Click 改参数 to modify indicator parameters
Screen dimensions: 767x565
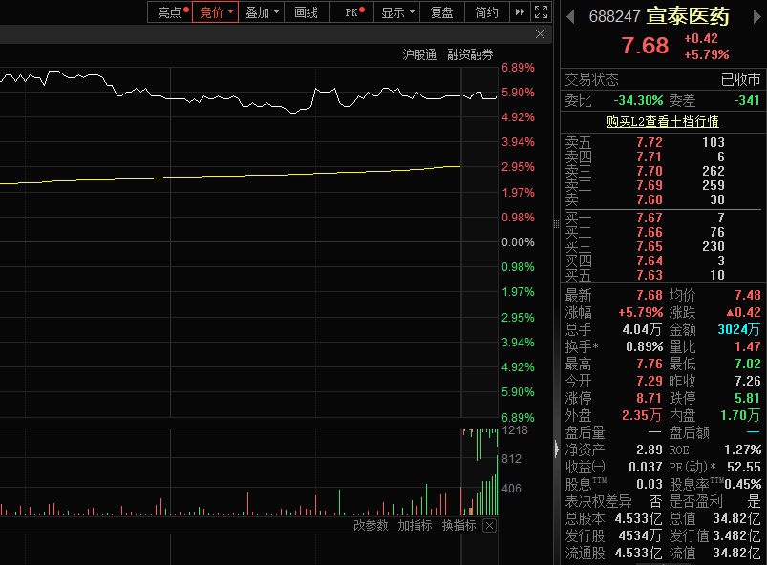(x=371, y=526)
